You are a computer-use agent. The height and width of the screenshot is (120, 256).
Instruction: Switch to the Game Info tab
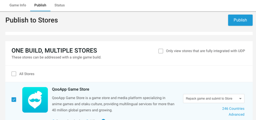[18, 5]
